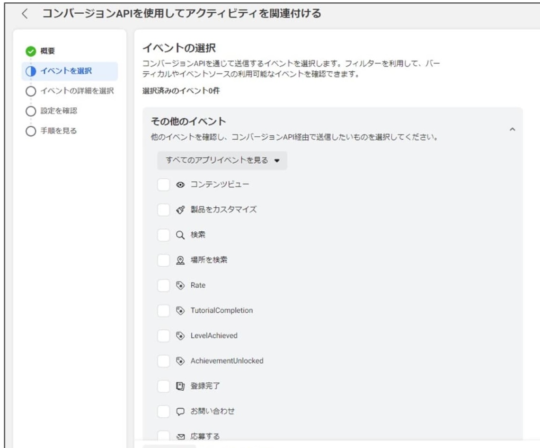The width and height of the screenshot is (540, 448).
Task: Click the tag icon beside AchievementUnlocked
Action: pos(180,361)
